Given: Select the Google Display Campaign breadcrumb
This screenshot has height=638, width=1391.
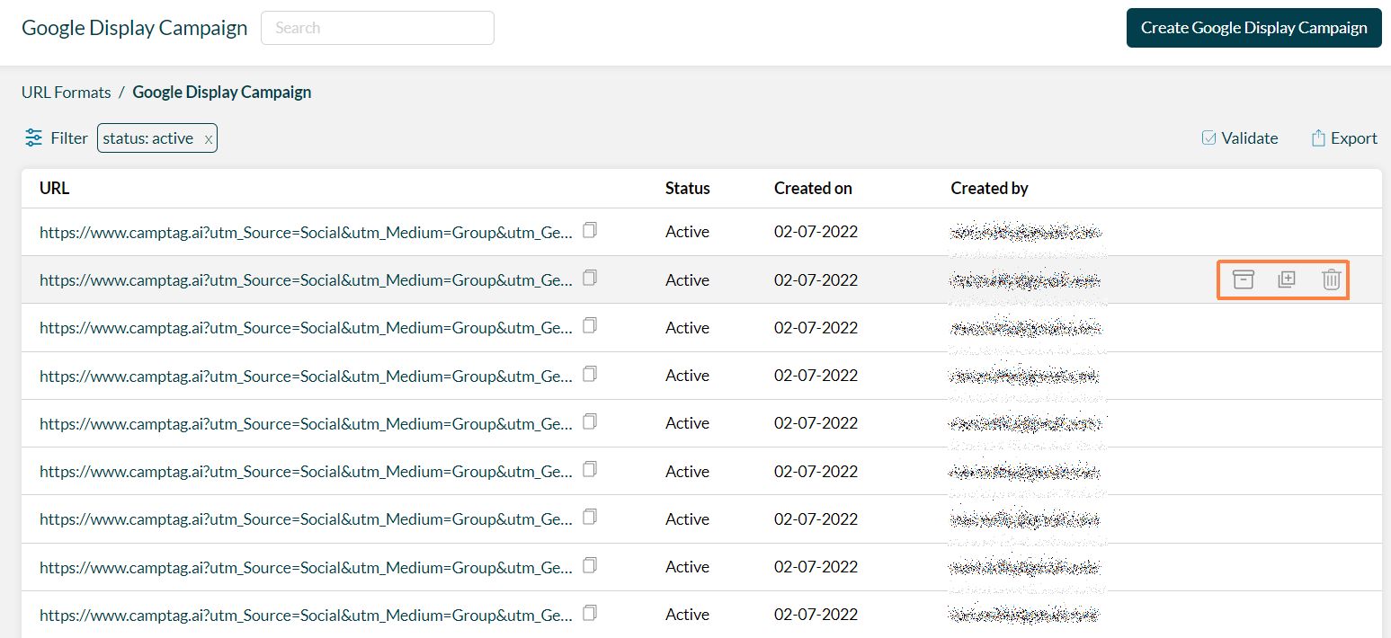Looking at the screenshot, I should click(221, 92).
